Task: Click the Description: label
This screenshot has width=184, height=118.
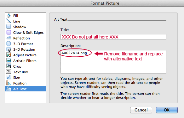Action: [71, 46]
